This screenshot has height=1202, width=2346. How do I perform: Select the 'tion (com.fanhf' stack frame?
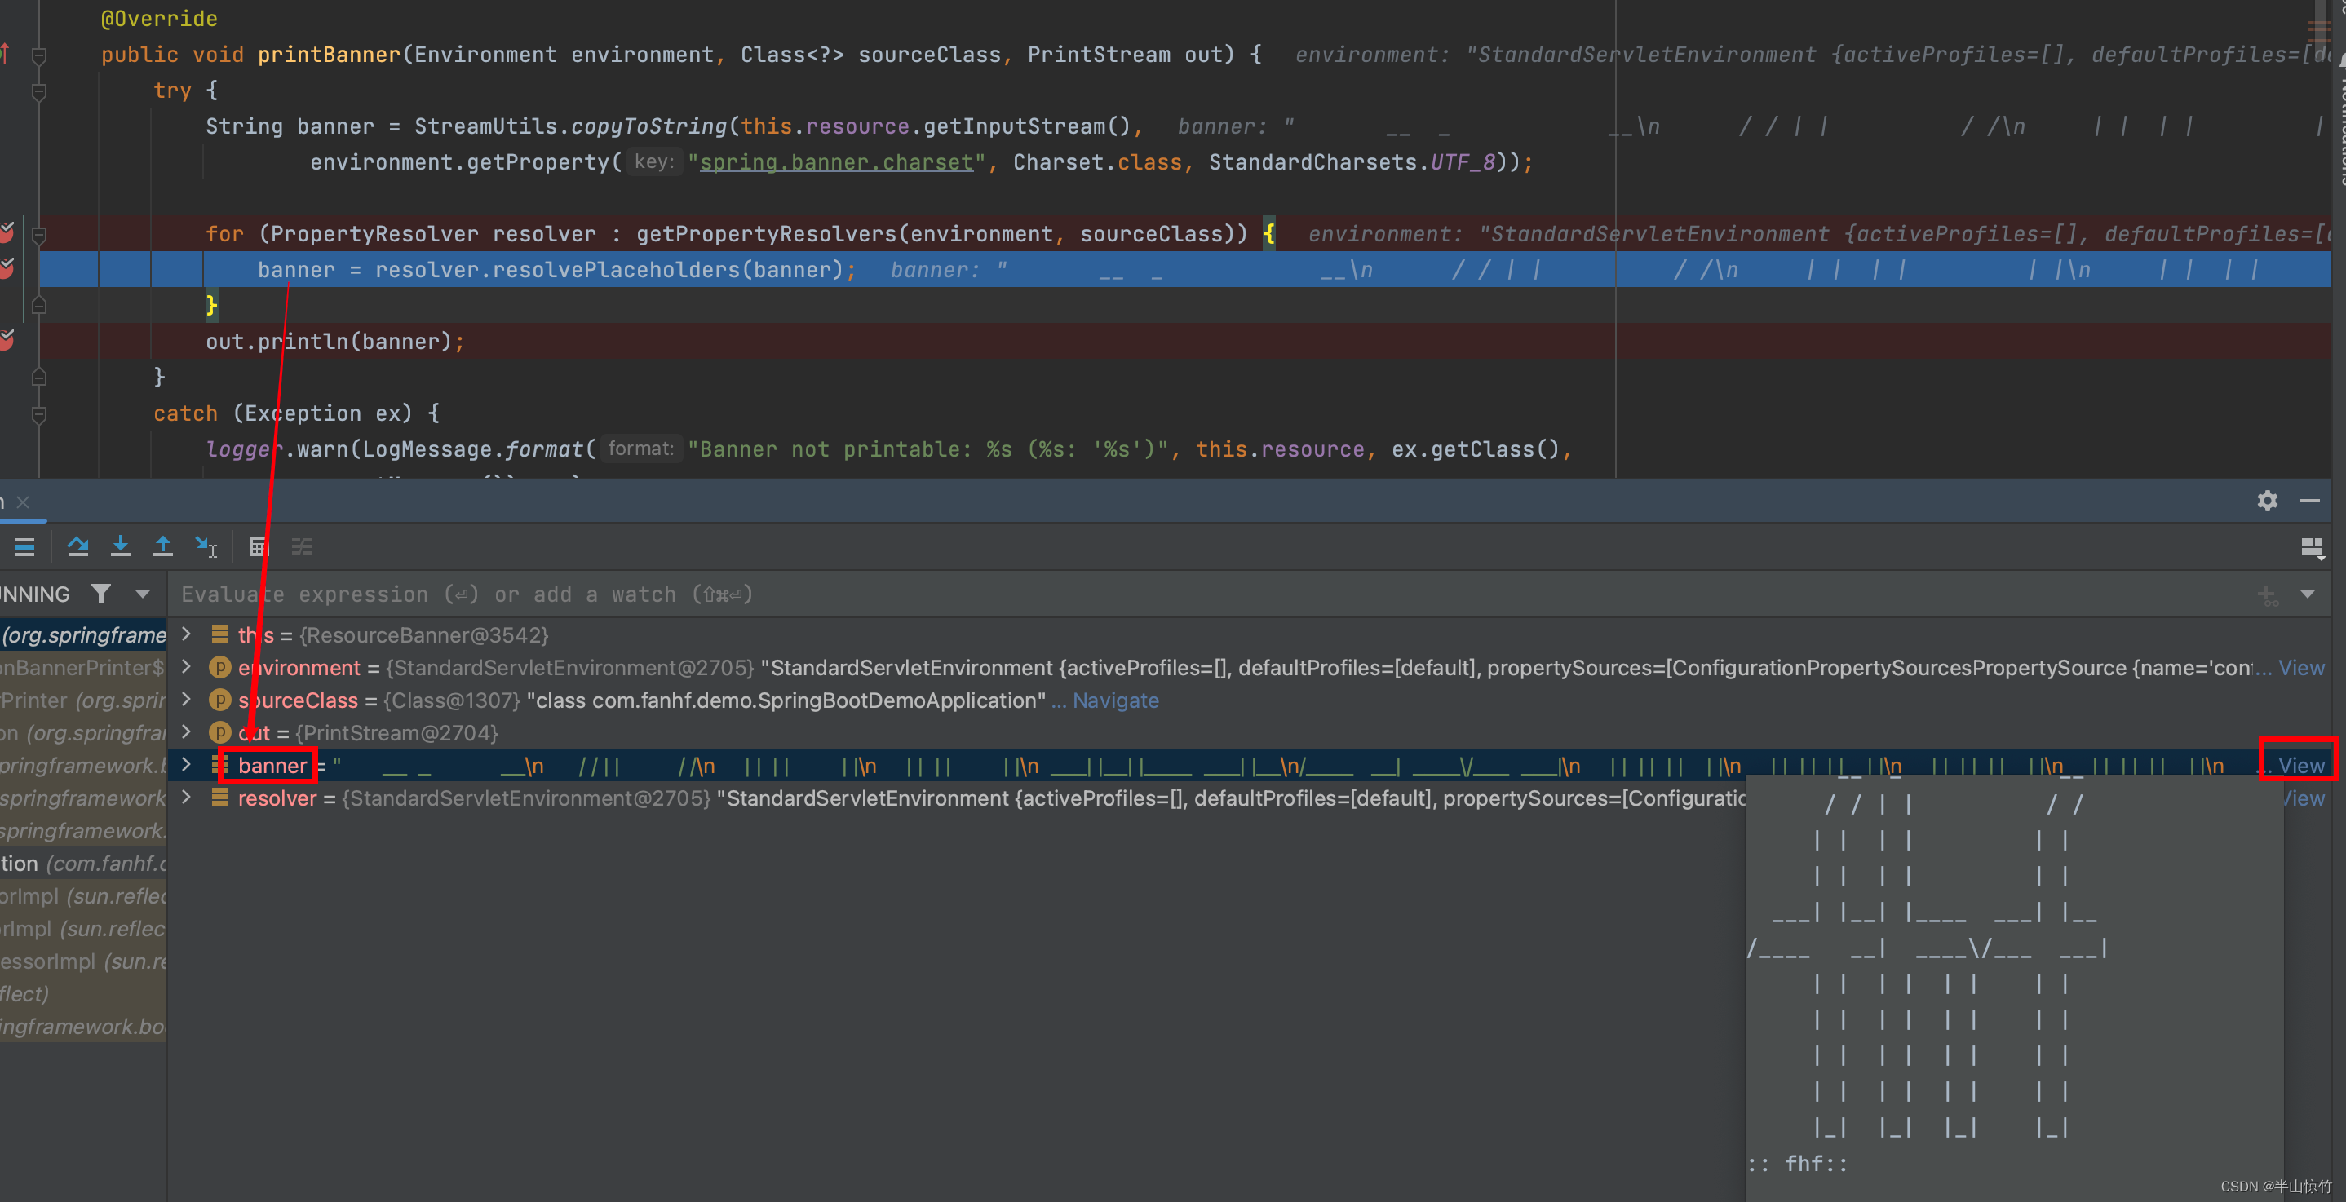84,864
